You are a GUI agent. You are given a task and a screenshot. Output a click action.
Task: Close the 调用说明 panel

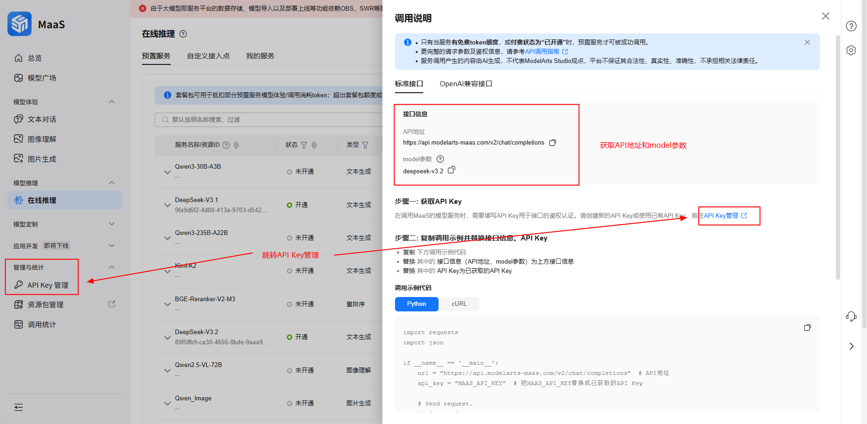point(825,16)
